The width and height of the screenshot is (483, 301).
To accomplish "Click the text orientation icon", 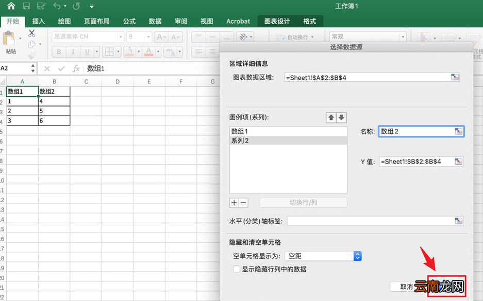I will click(243, 37).
